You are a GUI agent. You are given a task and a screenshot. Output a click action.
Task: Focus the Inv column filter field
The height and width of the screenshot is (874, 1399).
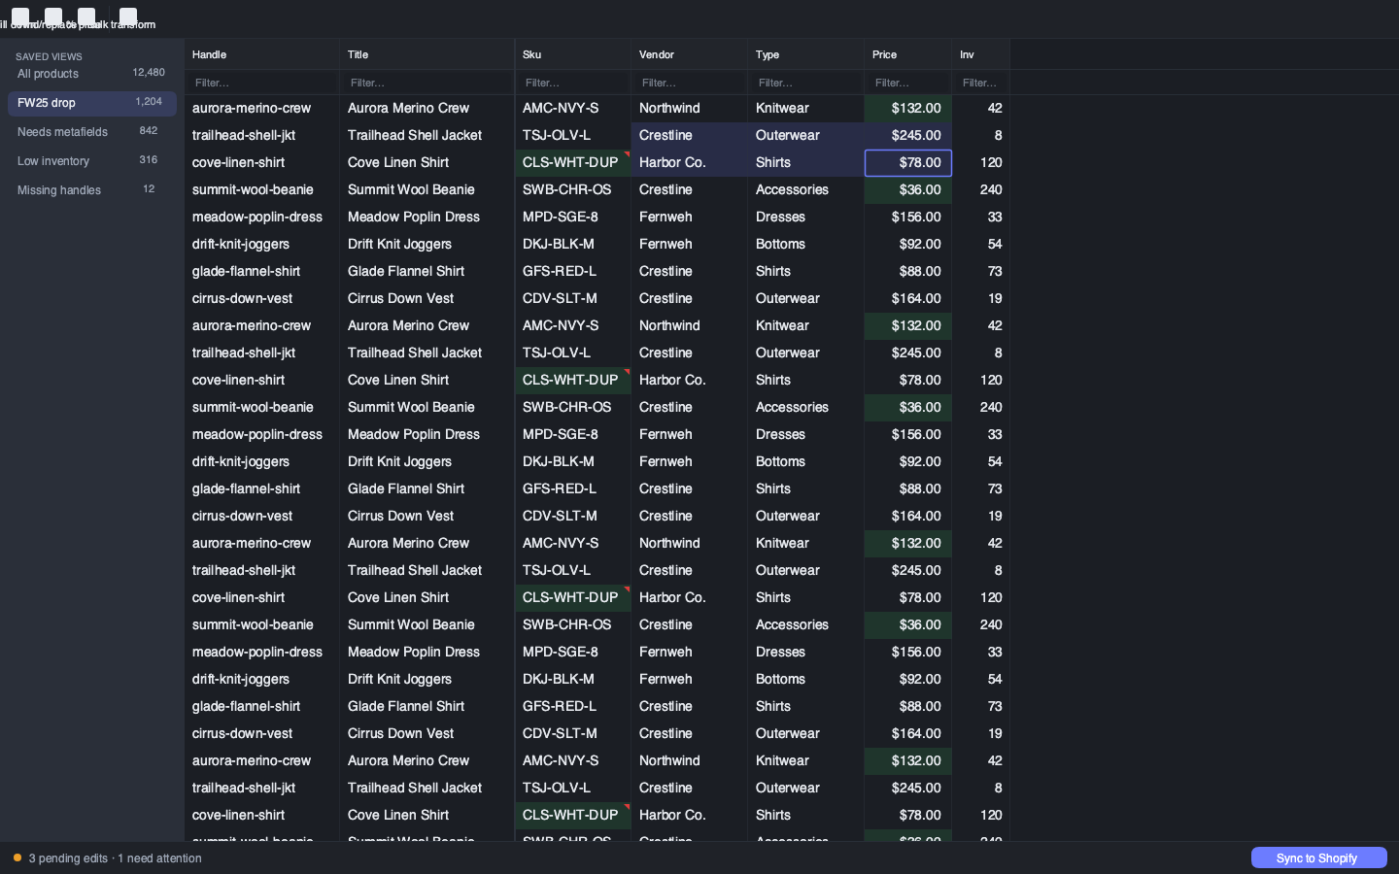coord(981,83)
